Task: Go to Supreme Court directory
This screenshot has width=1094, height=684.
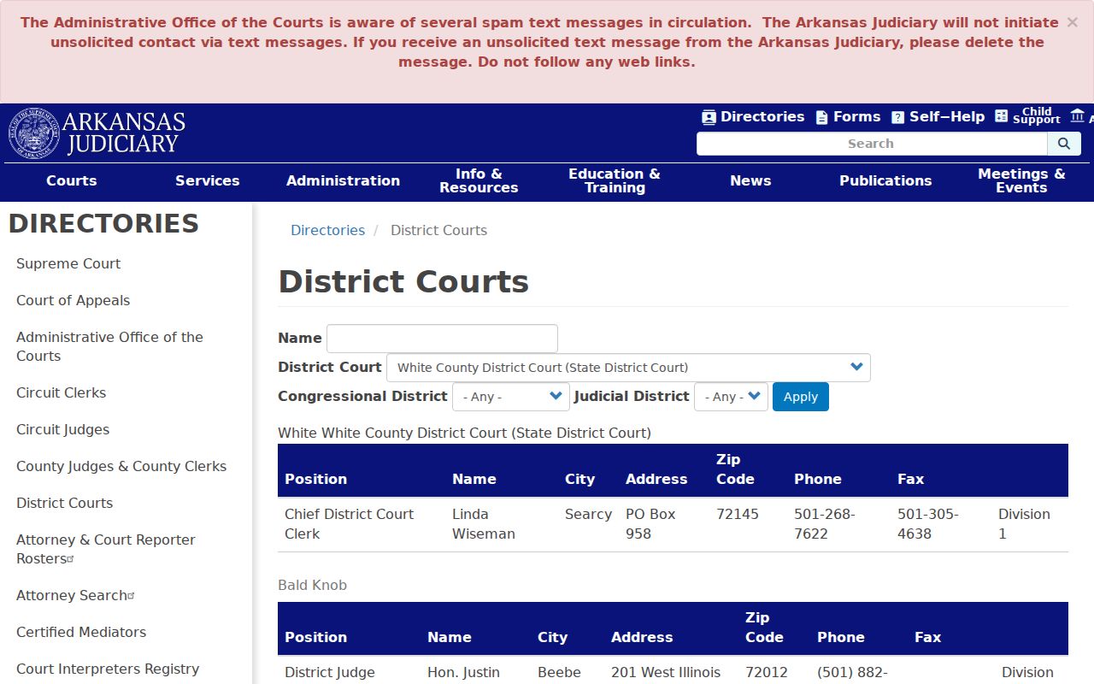Action: [68, 263]
